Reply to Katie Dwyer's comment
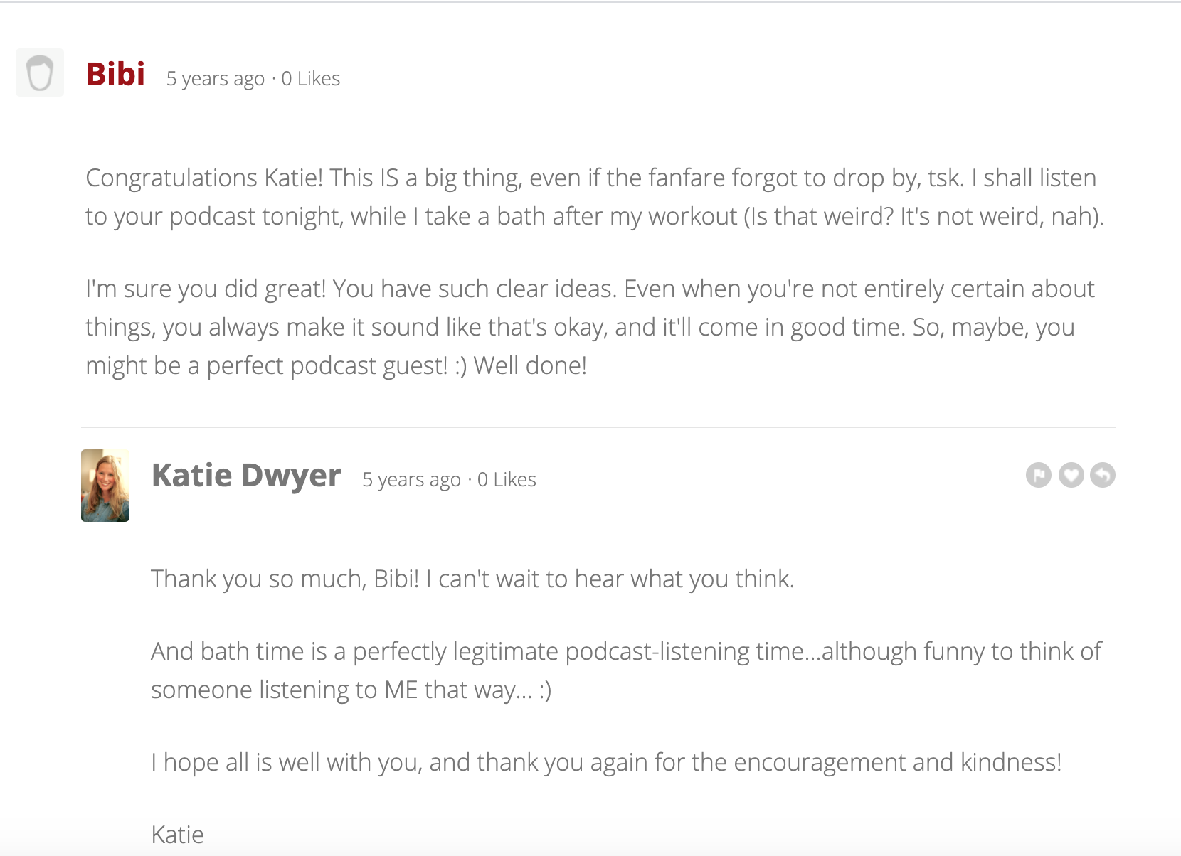Image resolution: width=1181 pixels, height=856 pixels. tap(1103, 475)
